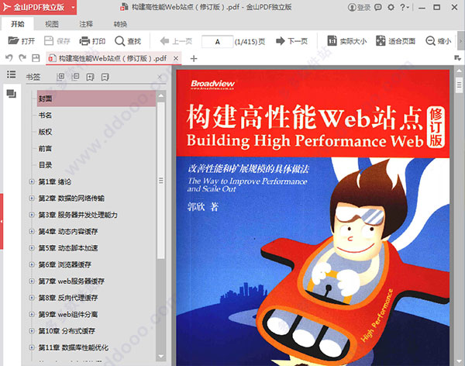Open the bookmark list panel icon
This screenshot has width=465, height=366.
[x=12, y=74]
